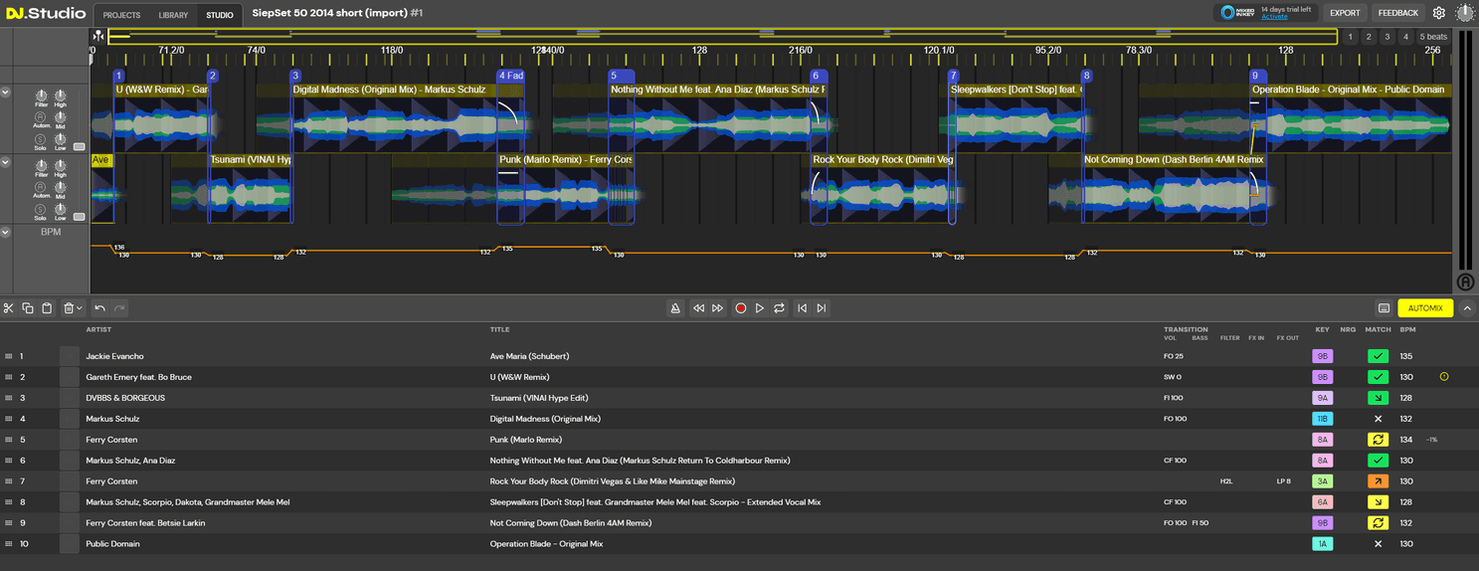Image resolution: width=1479 pixels, height=571 pixels.
Task: Jump to previous transition icon
Action: [x=803, y=308]
